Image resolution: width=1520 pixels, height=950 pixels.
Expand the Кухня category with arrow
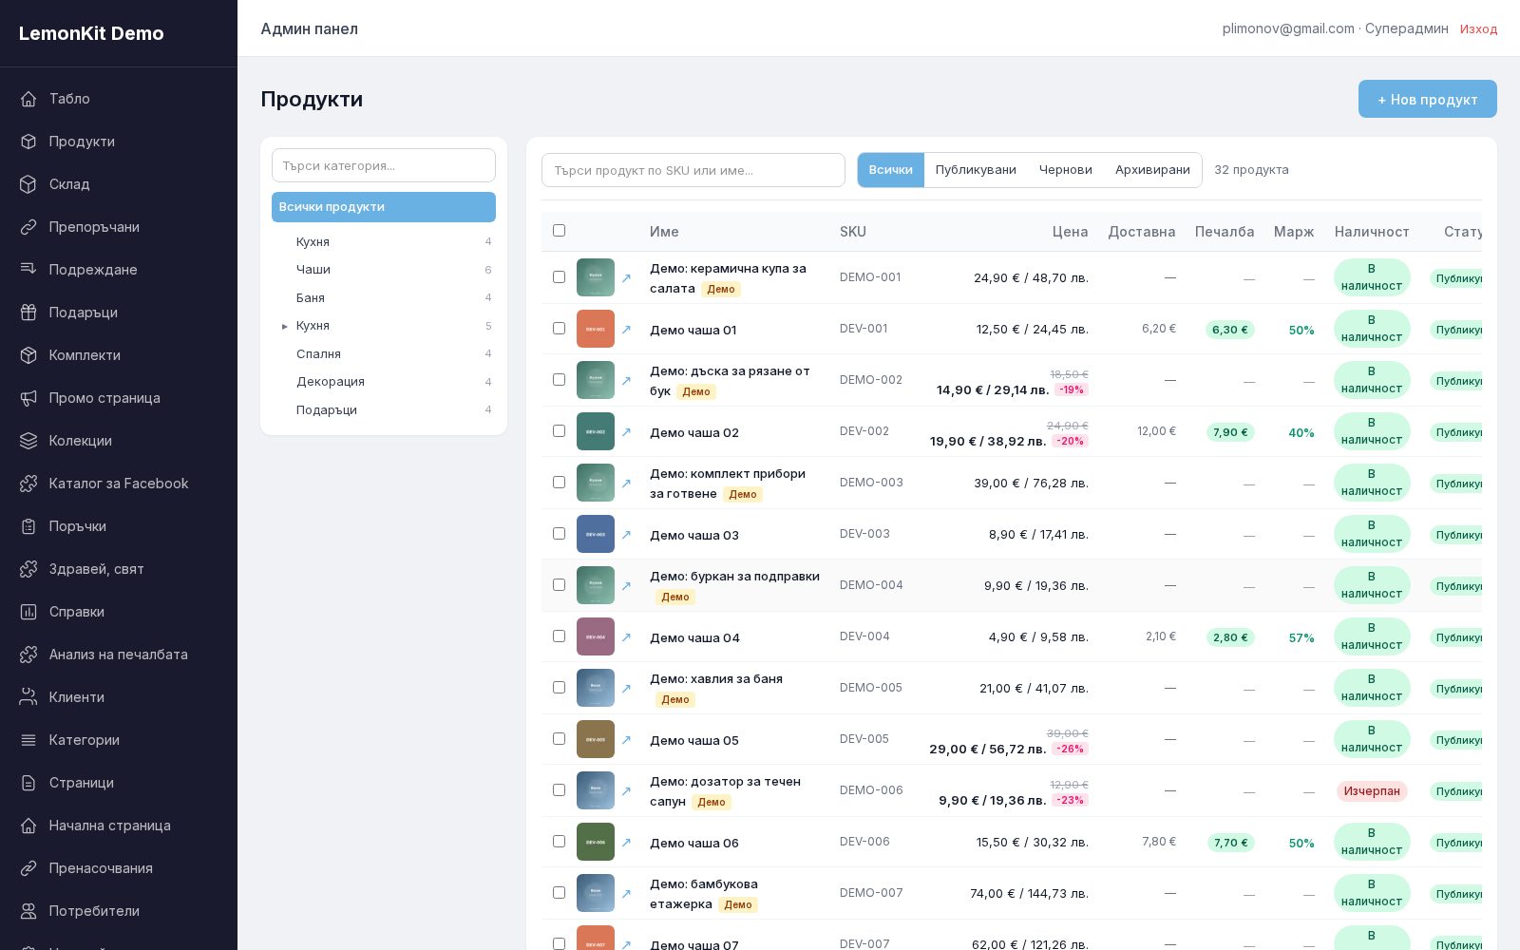pos(284,326)
